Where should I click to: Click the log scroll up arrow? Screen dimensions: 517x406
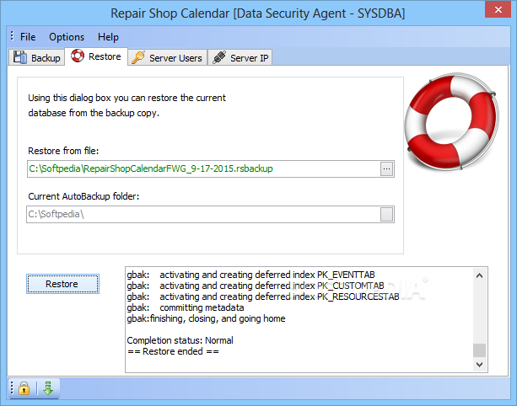click(x=479, y=275)
